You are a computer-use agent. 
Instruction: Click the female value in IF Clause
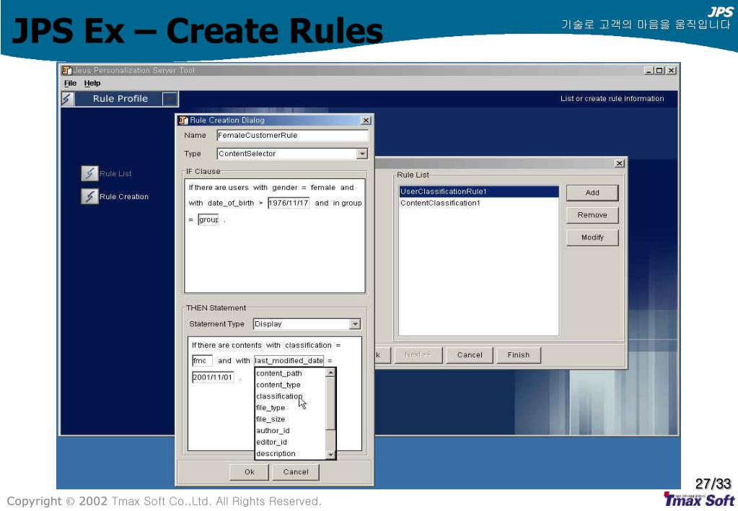(x=323, y=188)
